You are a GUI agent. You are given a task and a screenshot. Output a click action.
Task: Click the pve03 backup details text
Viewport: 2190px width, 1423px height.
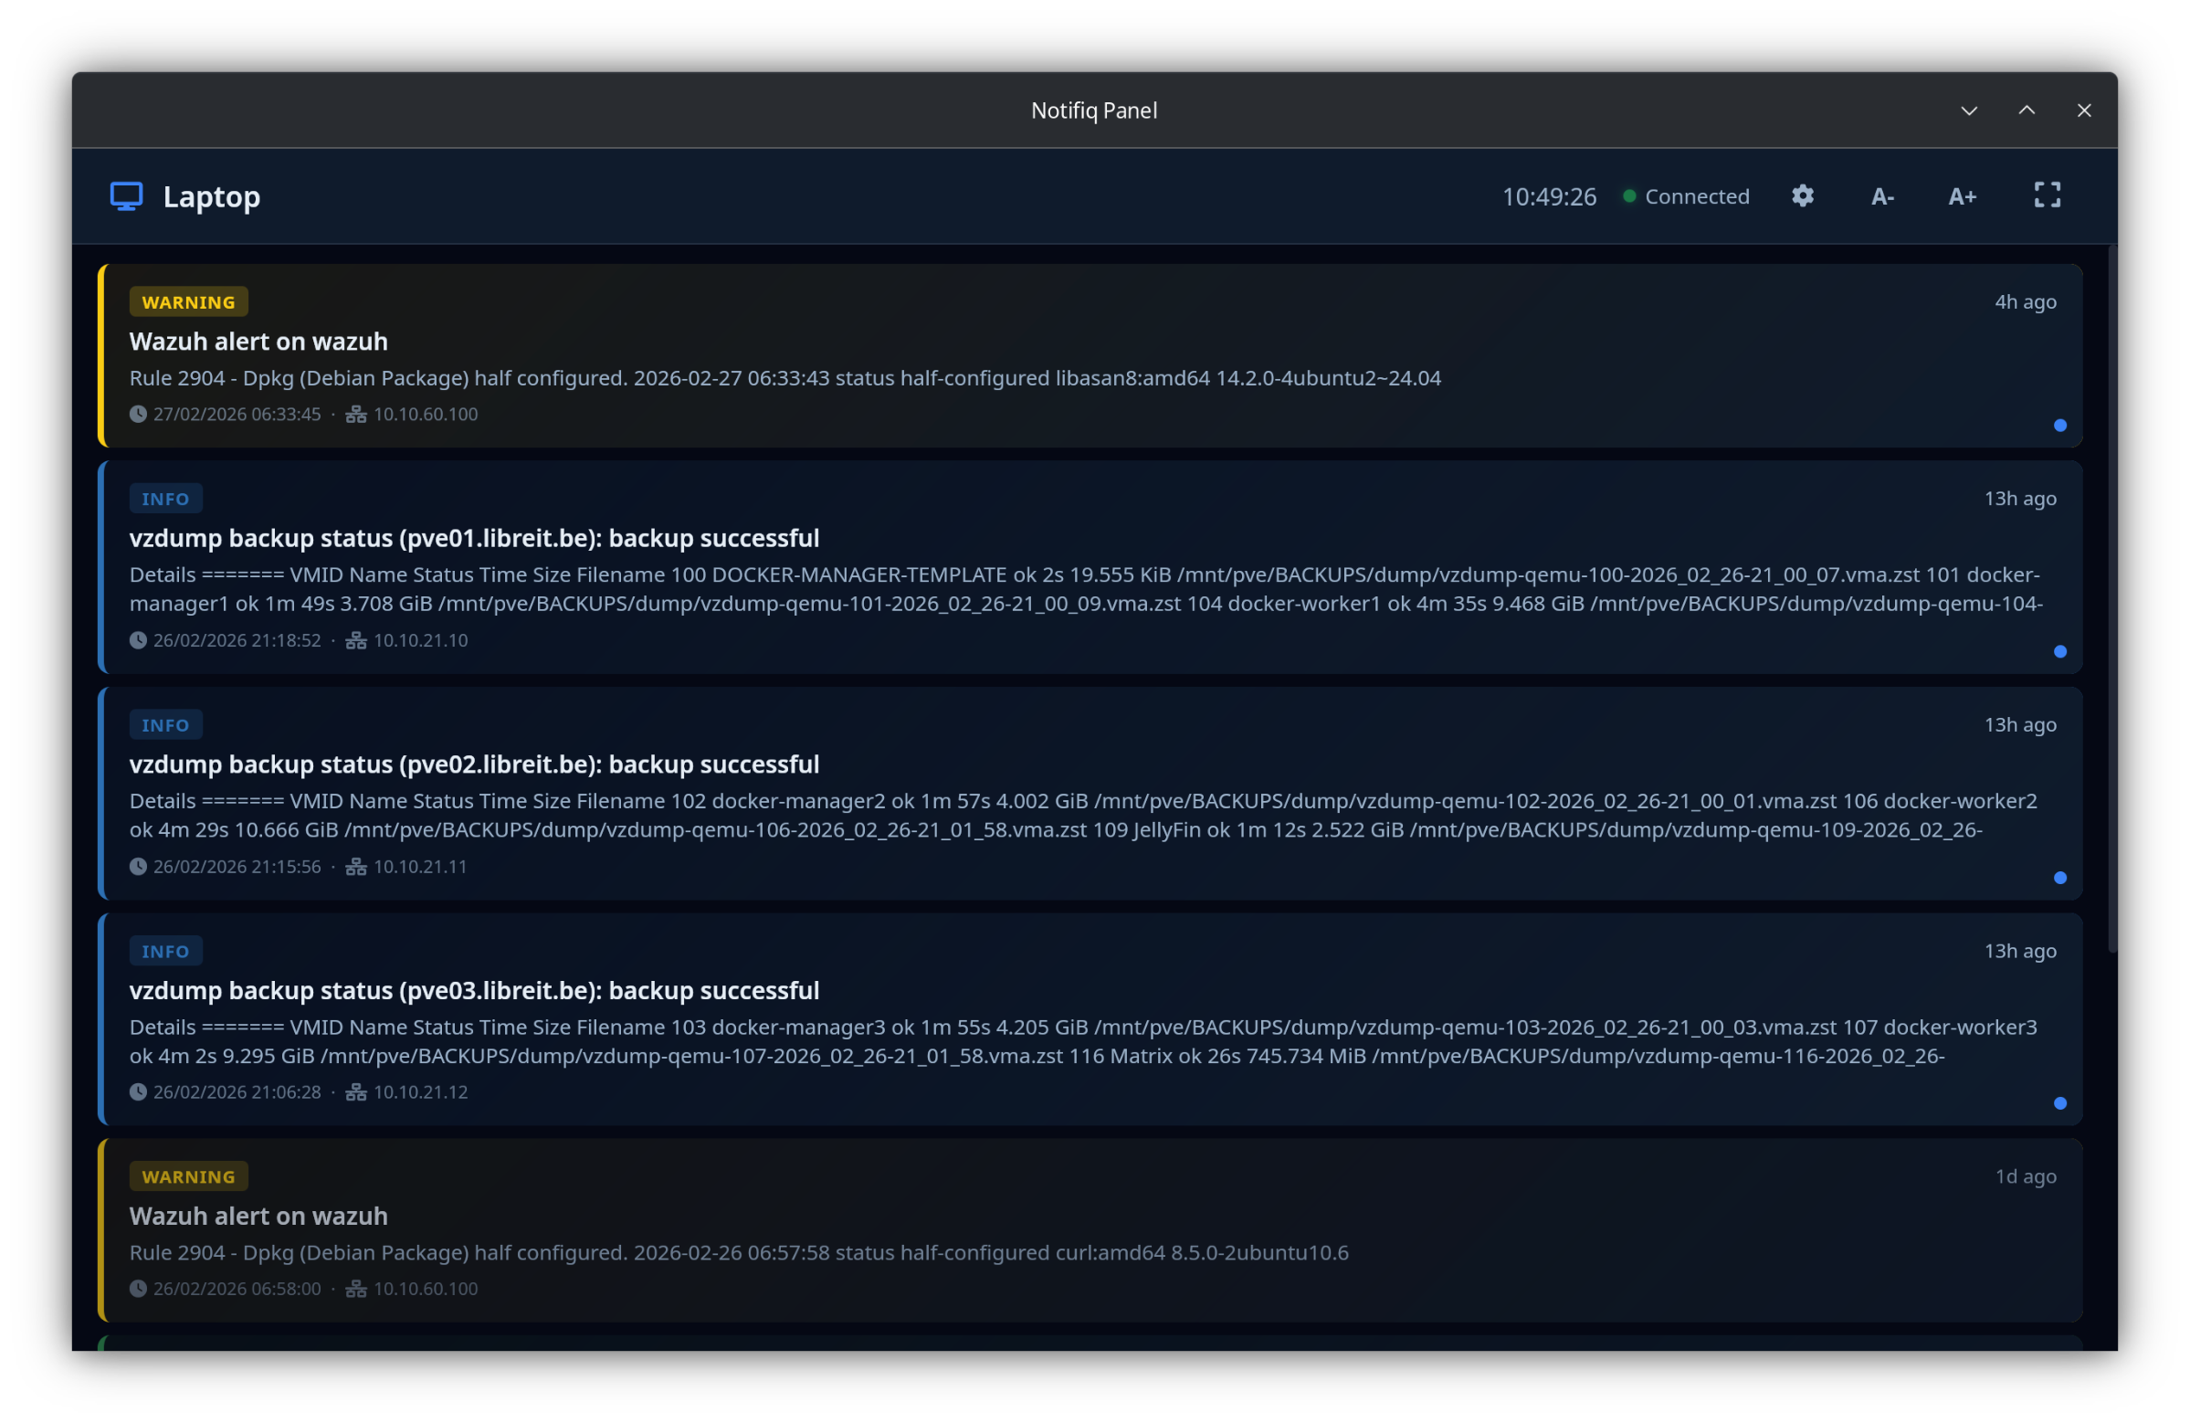point(1084,1041)
